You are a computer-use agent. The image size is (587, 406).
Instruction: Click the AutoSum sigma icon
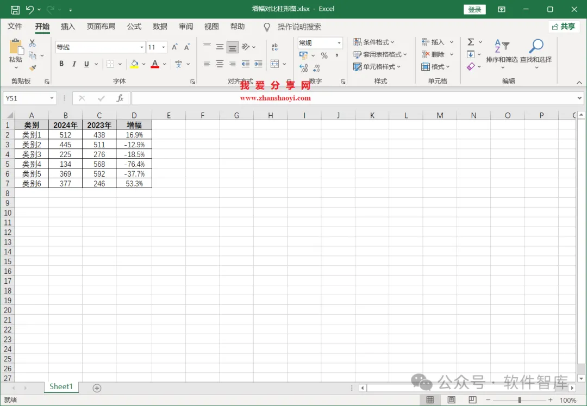pyautogui.click(x=471, y=42)
